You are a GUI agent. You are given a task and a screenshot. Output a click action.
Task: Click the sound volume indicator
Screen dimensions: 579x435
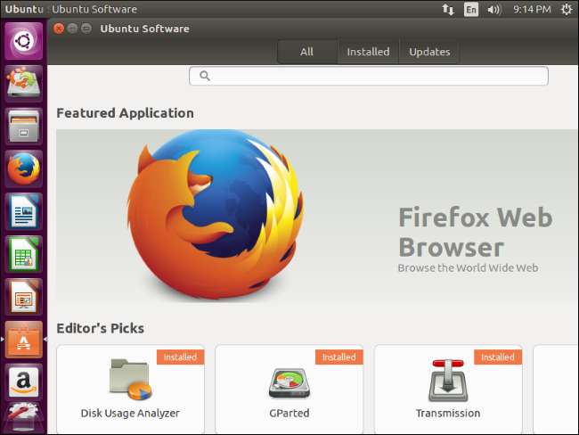[494, 10]
